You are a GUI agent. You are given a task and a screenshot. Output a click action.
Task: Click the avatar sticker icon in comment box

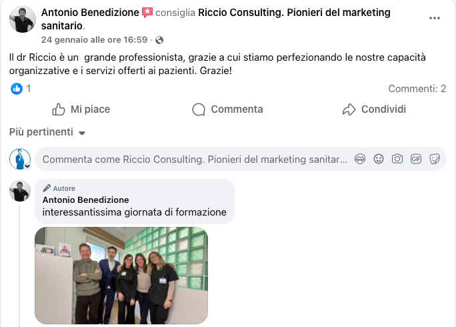click(361, 159)
